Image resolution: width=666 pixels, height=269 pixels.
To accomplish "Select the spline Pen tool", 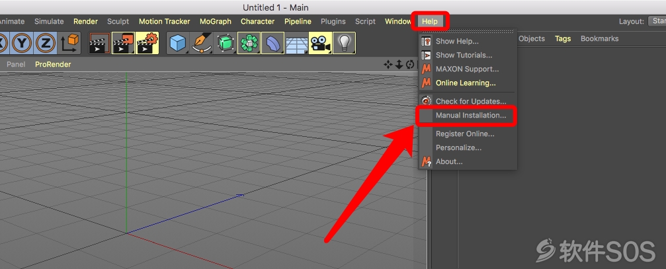I will (202, 43).
